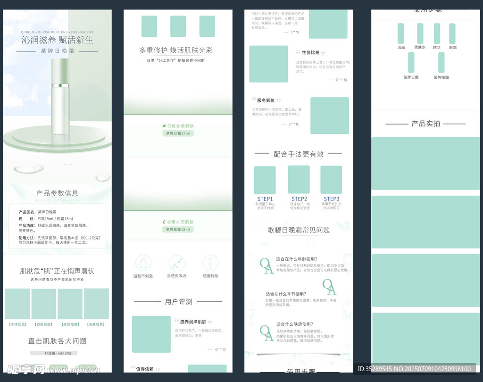Select the first image placeholder under 产品实拍
Image resolution: width=483 pixels, height=382 pixels.
425,163
